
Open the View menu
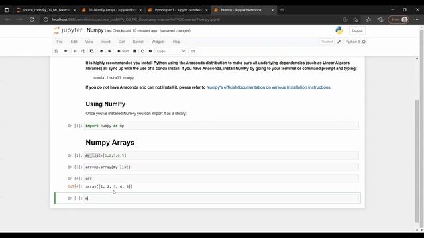tap(89, 42)
